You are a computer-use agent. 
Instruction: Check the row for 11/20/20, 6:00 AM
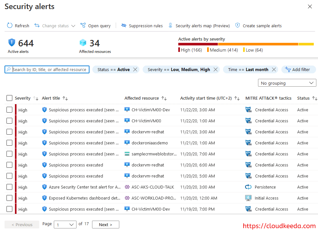[9, 165]
